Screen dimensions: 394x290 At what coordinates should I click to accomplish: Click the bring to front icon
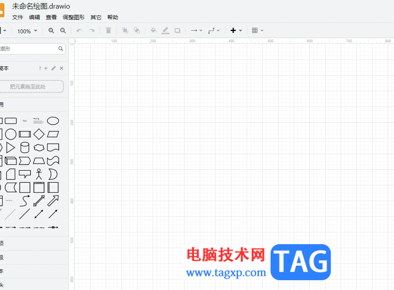(x=125, y=31)
